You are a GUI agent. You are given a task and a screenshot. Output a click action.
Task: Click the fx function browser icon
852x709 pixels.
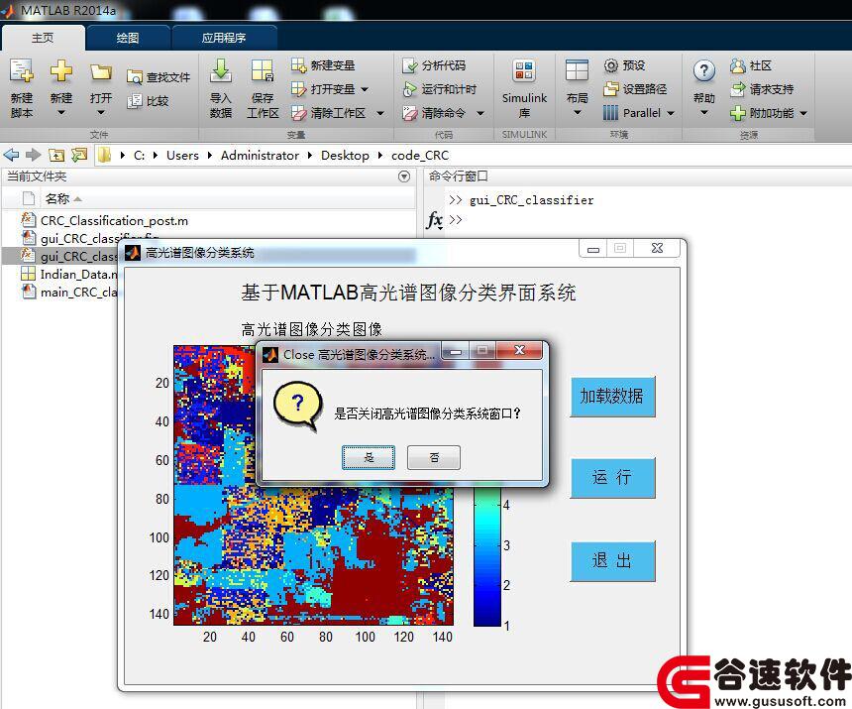[434, 220]
